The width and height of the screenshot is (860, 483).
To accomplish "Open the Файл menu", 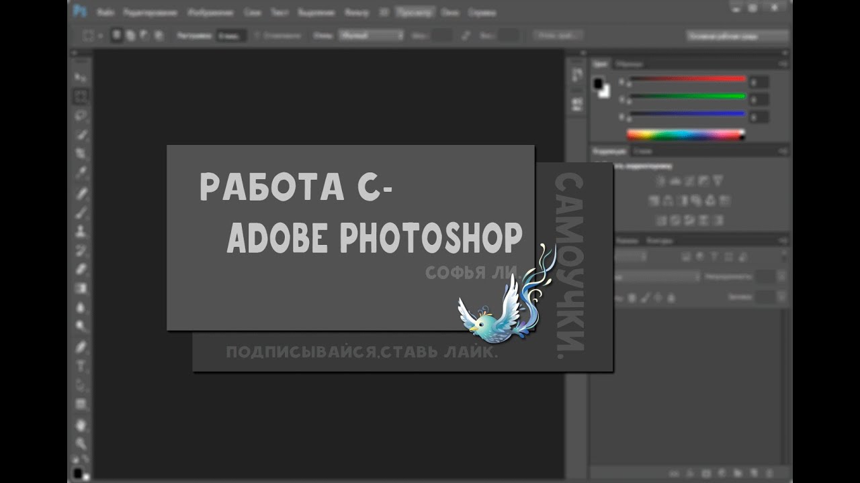I will click(x=105, y=12).
